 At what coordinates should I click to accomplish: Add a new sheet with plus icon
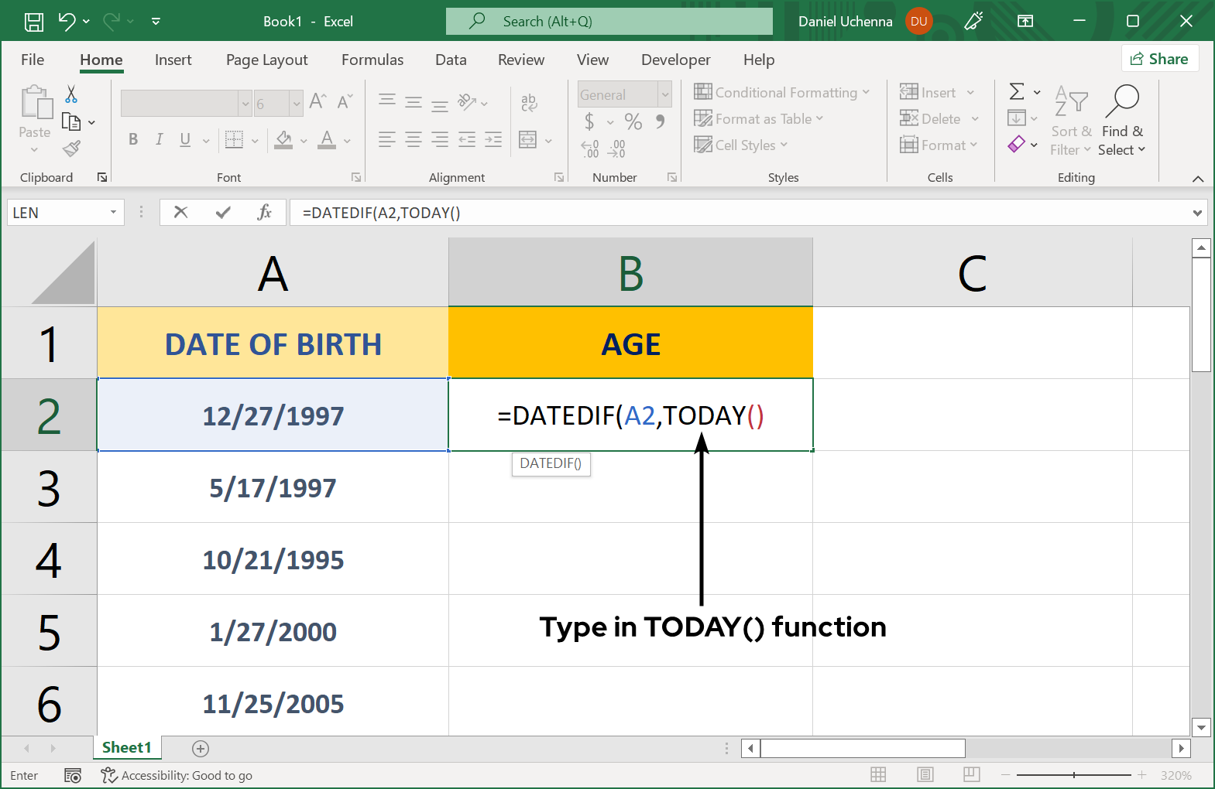coord(201,748)
